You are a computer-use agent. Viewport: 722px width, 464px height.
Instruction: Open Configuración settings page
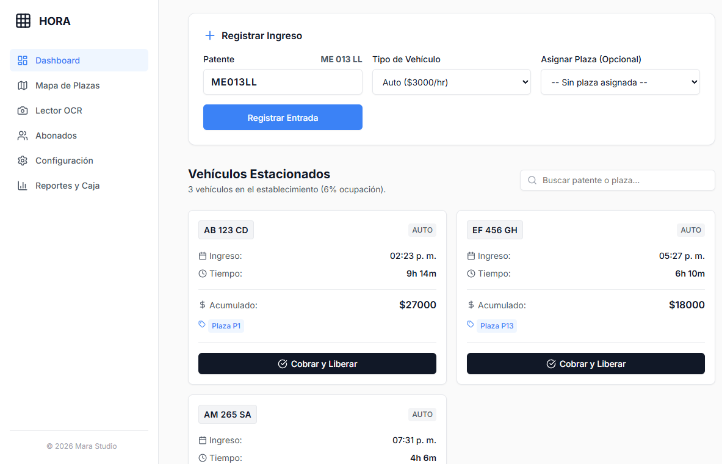(x=79, y=161)
